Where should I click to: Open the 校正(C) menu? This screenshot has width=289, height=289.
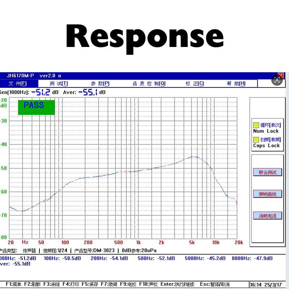[195, 83]
